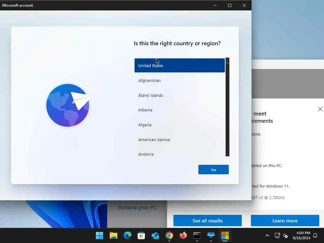
Task: Dismiss the PC Health Check panel with X
Action: point(320,109)
